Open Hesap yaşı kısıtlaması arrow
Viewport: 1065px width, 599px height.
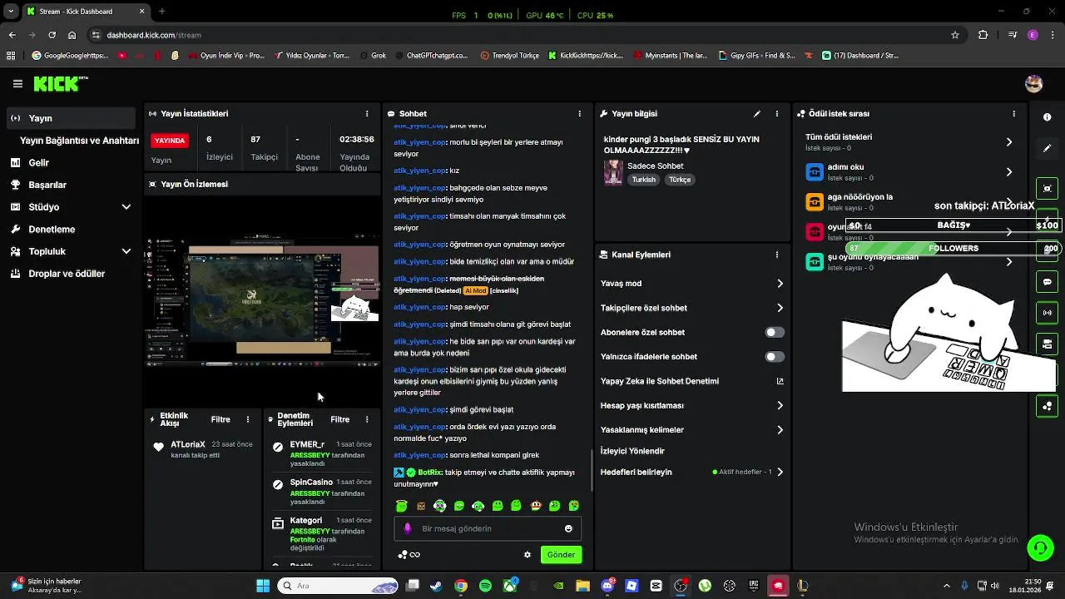click(x=780, y=405)
